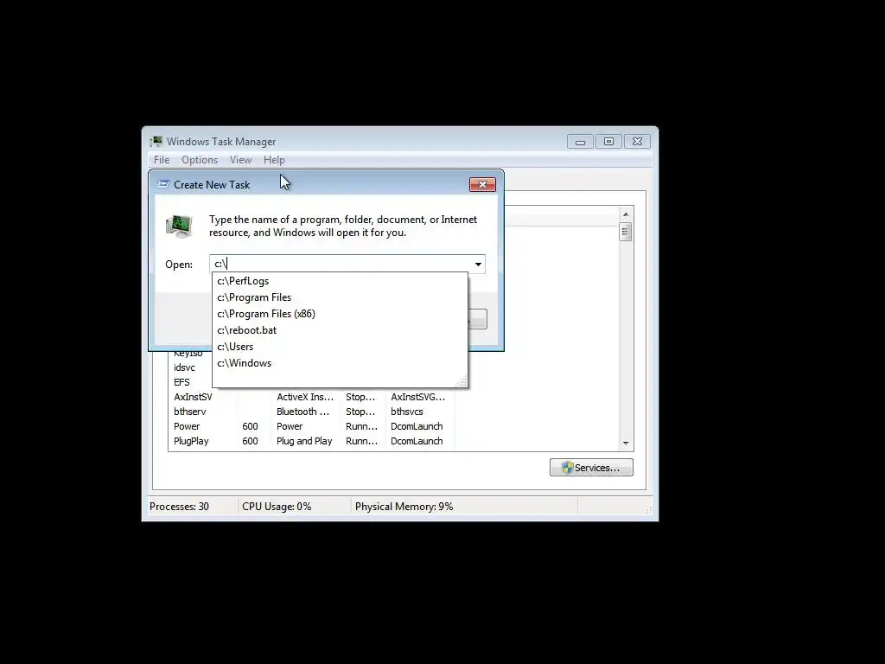
Task: Click the Plug and Play description cell
Action: click(304, 441)
